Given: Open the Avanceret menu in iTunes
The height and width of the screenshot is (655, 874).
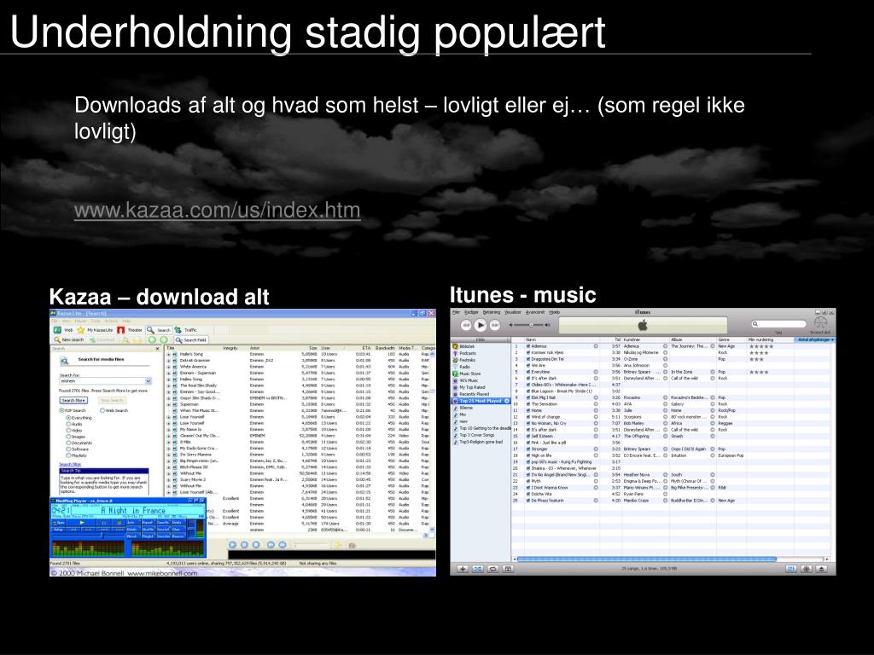Looking at the screenshot, I should pos(535,312).
